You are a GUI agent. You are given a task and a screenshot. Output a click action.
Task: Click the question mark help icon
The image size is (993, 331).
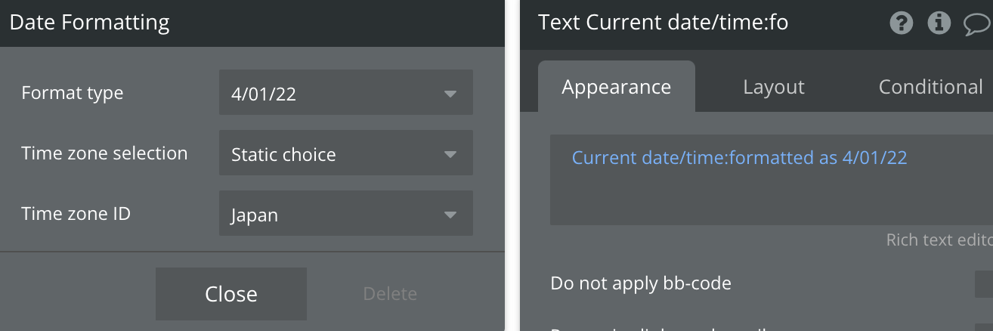pos(902,23)
